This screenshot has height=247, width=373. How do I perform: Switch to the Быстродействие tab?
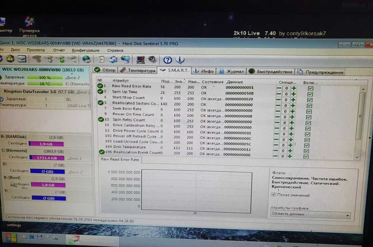(x=270, y=71)
